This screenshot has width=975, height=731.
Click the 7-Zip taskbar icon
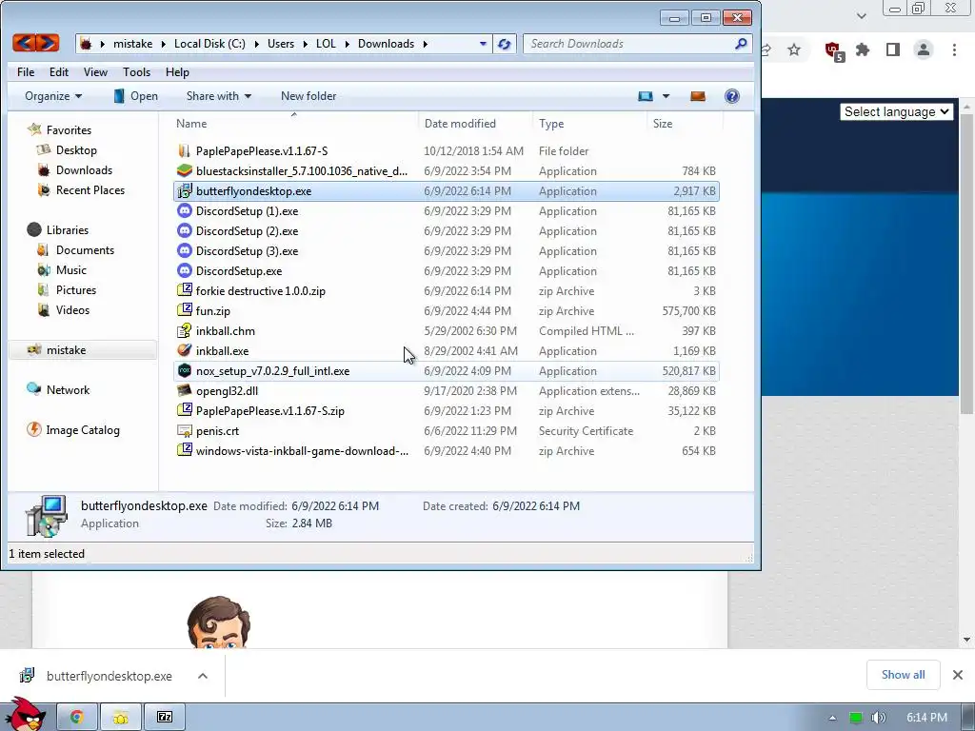click(164, 718)
